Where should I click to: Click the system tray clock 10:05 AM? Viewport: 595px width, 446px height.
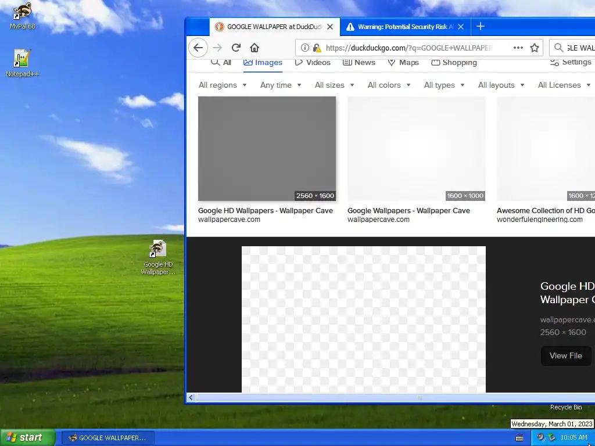[x=574, y=438]
